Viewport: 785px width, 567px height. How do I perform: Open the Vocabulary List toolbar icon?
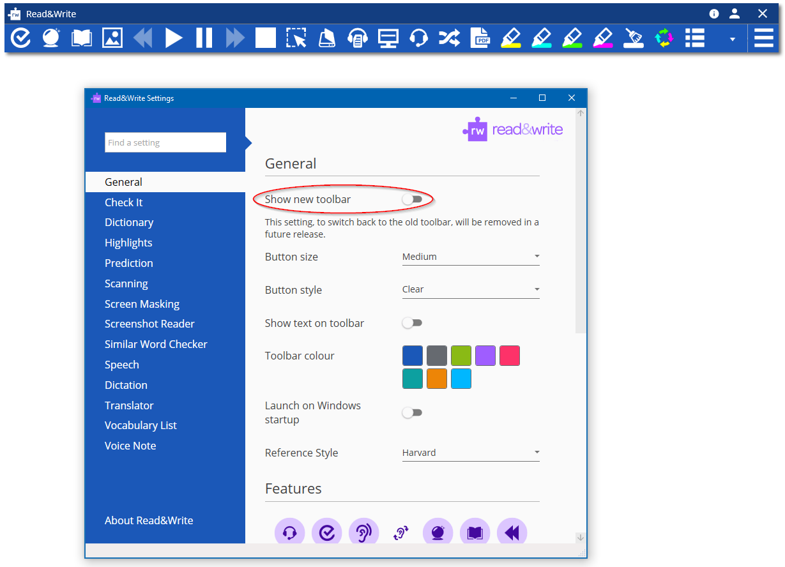(695, 38)
